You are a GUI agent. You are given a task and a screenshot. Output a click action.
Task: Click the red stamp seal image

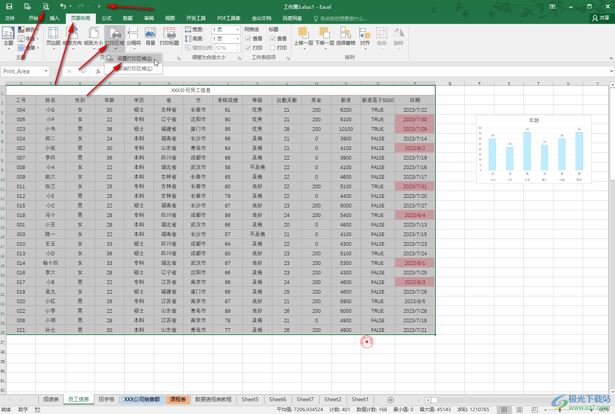click(x=367, y=341)
